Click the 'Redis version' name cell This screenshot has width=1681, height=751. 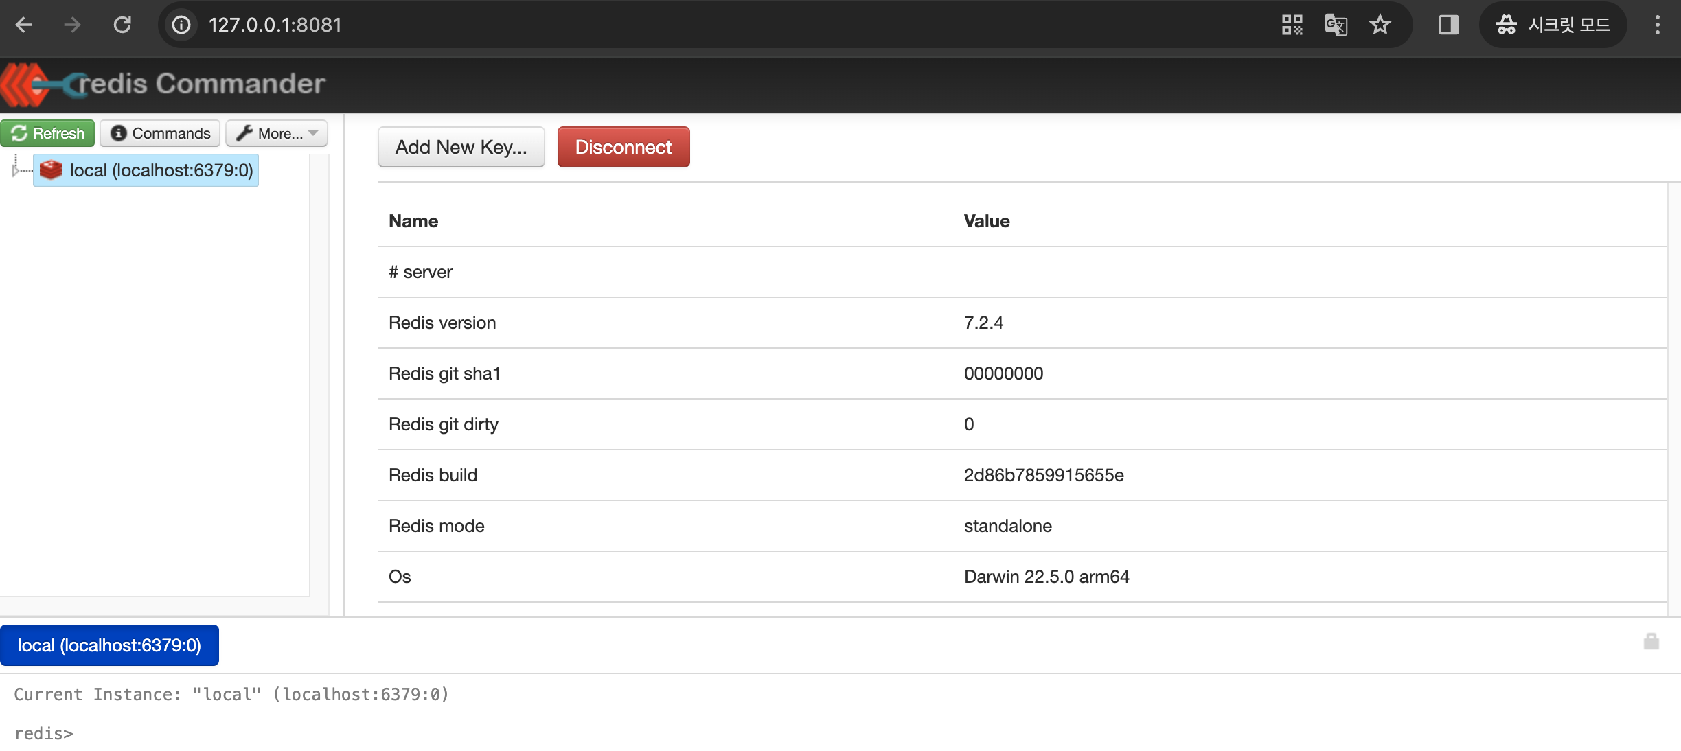tap(442, 323)
